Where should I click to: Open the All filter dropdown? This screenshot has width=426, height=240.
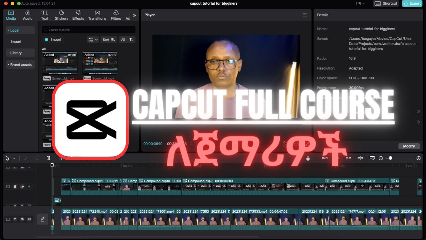coord(127,40)
